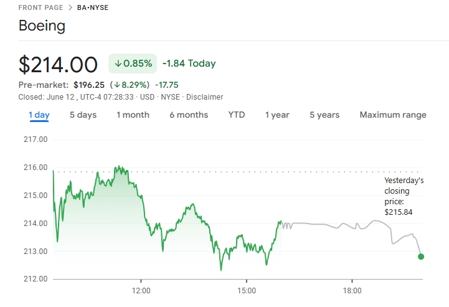Image resolution: width=449 pixels, height=307 pixels.
Task: Show the 1 month chart
Action: click(x=133, y=115)
